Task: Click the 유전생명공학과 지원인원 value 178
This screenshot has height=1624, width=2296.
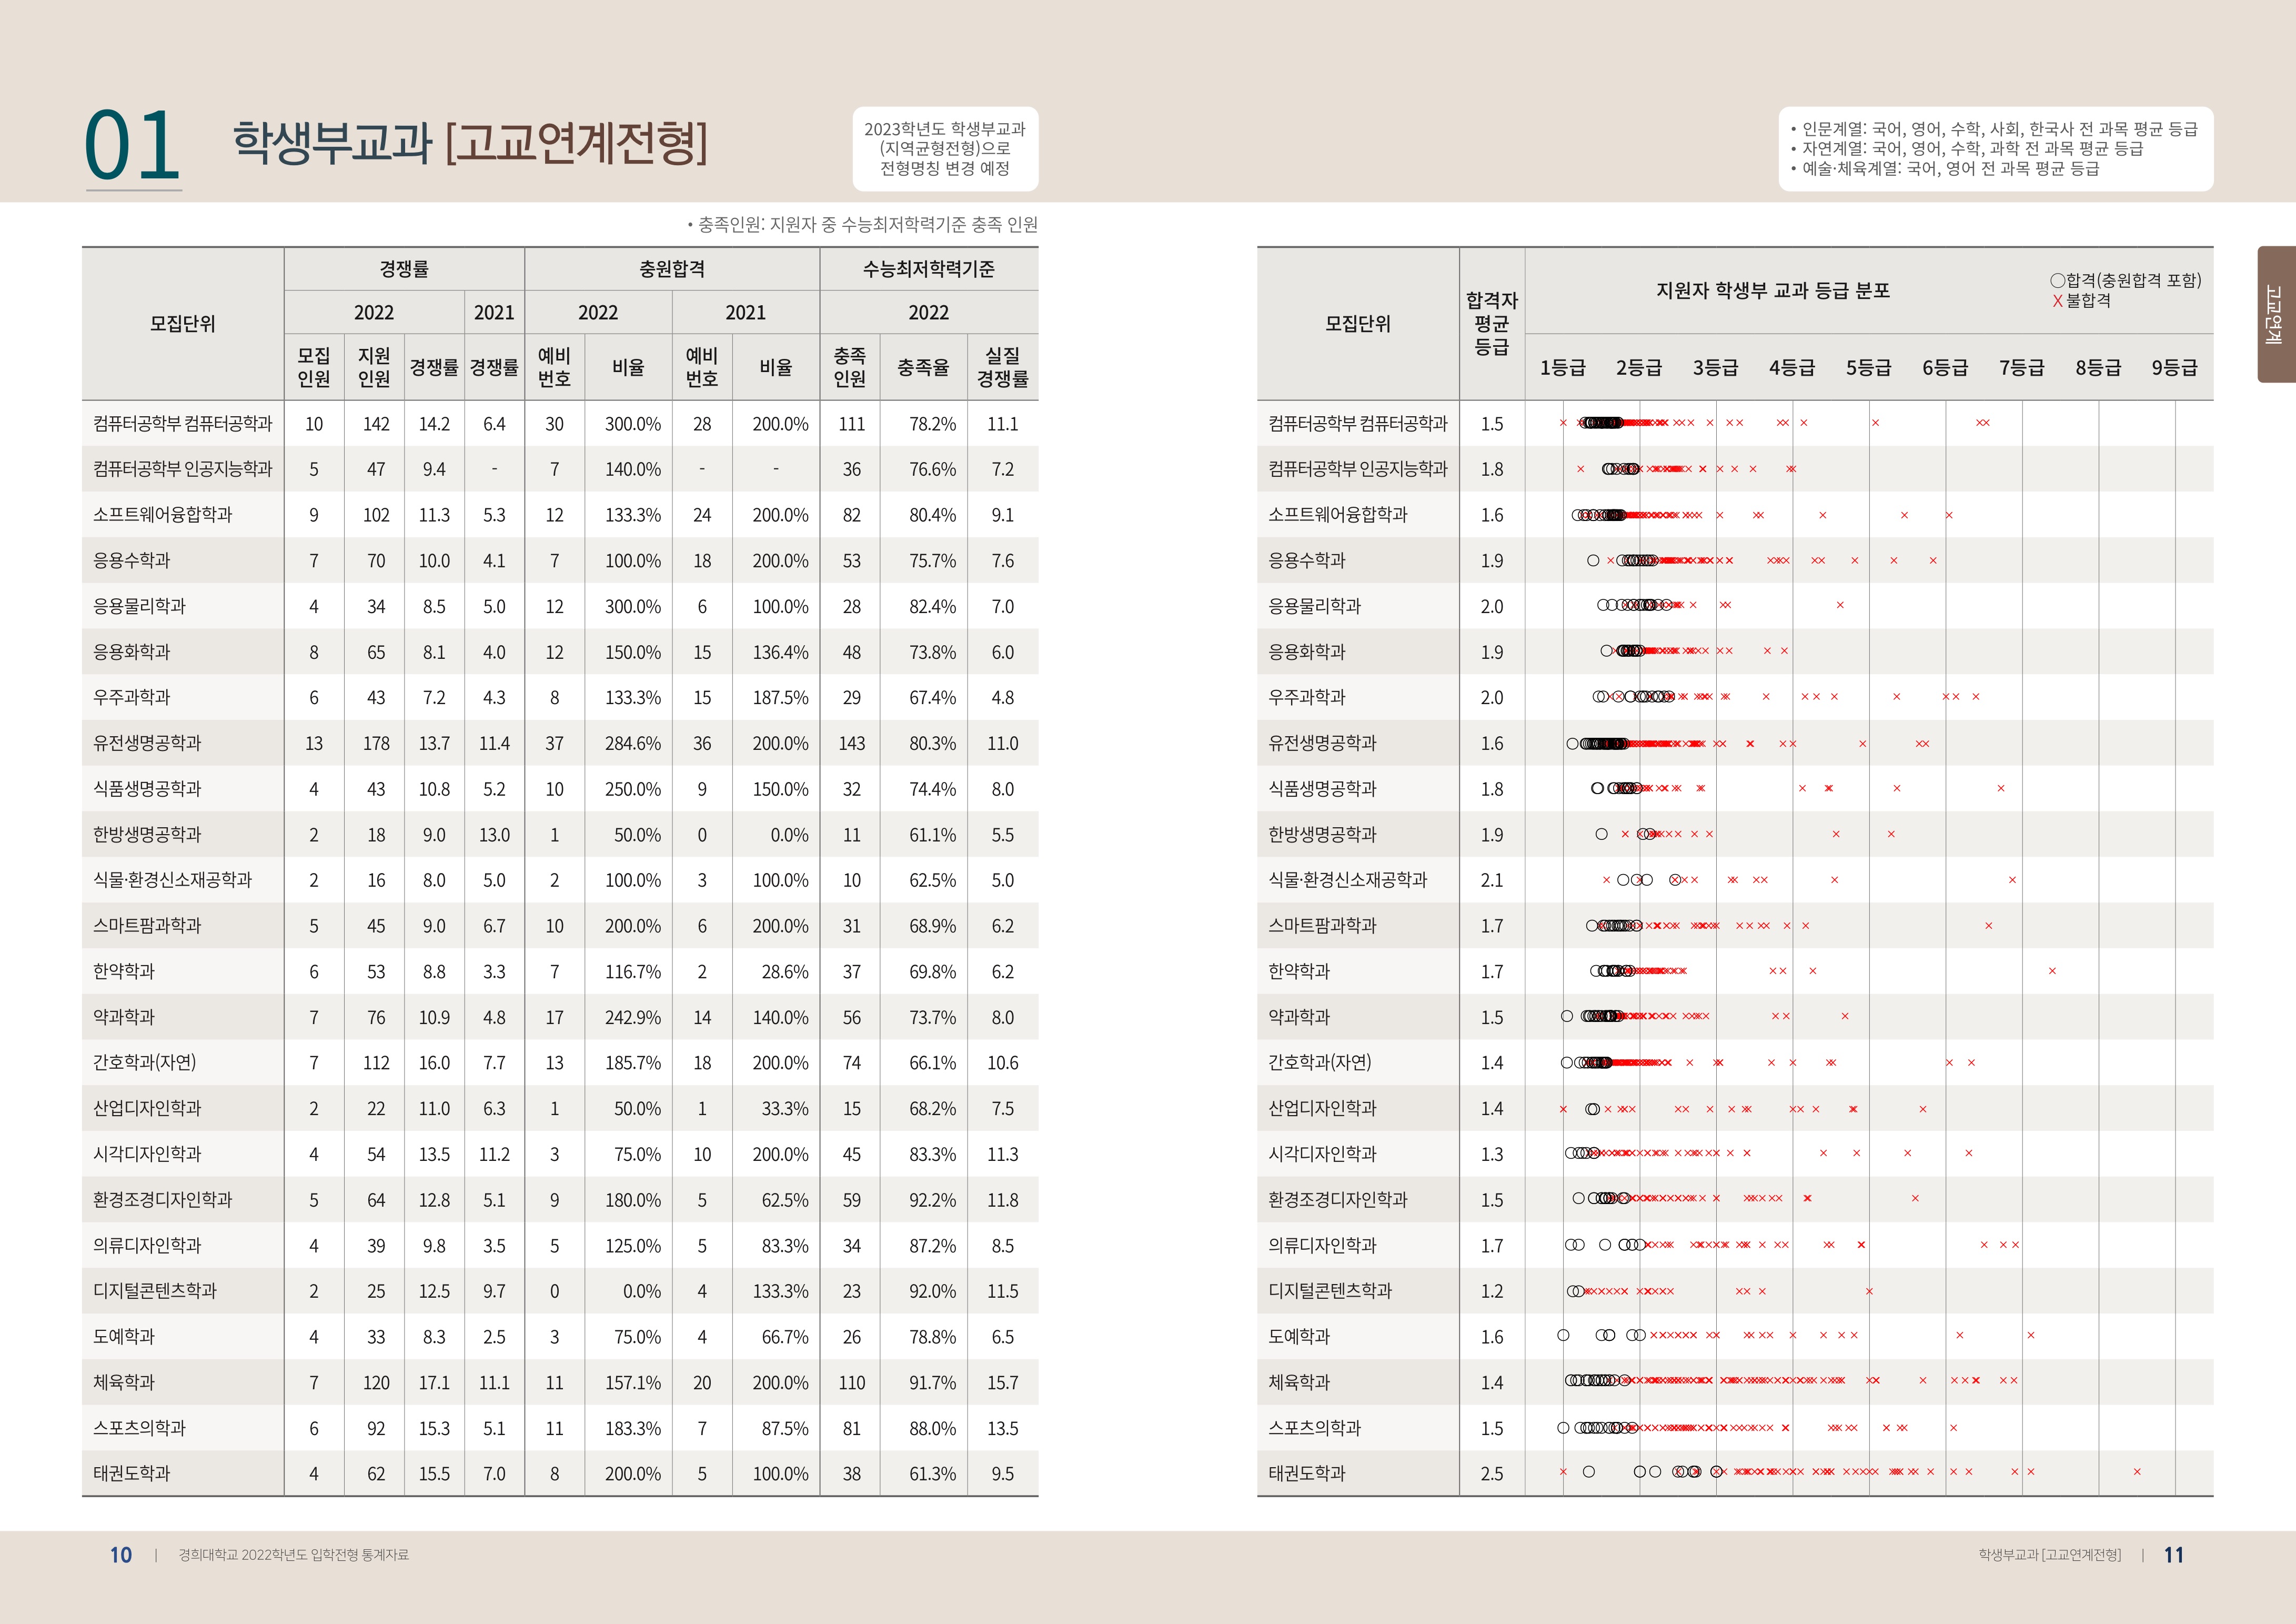Action: (x=375, y=744)
